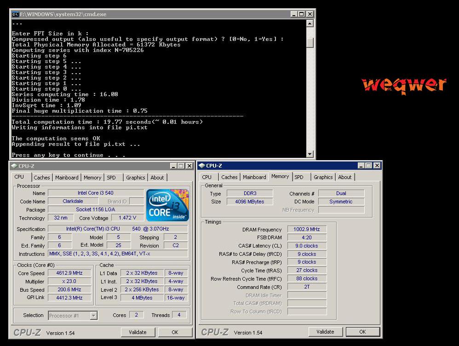
Task: Click the 4:20 FSB:DRAM ratio value
Action: (x=307, y=237)
